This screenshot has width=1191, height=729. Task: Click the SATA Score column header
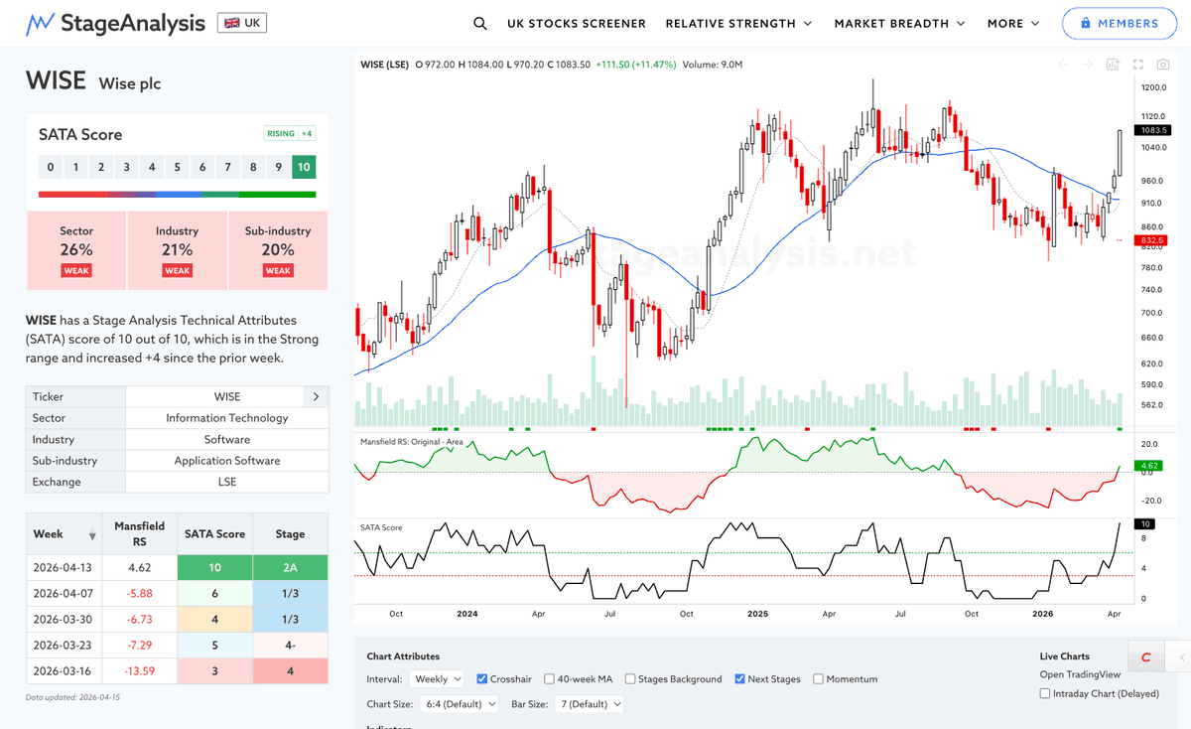[x=215, y=534]
